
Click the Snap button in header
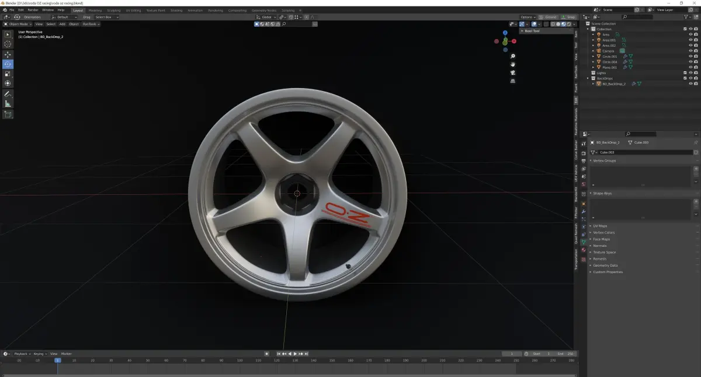click(x=568, y=17)
